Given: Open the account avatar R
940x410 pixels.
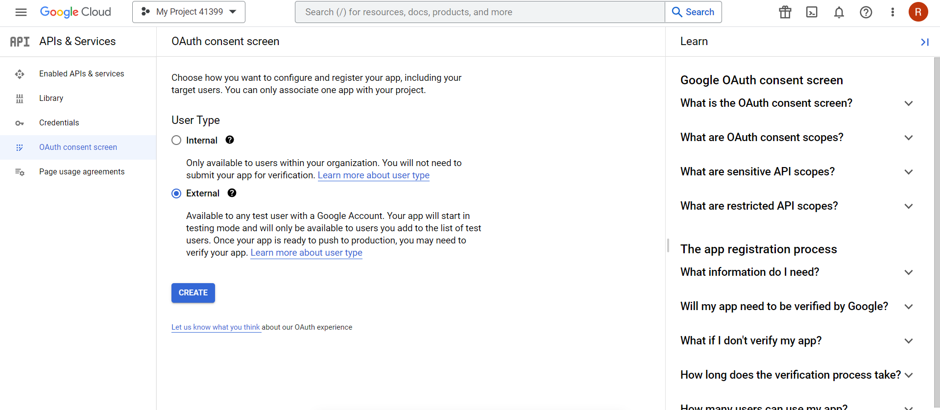Looking at the screenshot, I should pyautogui.click(x=918, y=12).
